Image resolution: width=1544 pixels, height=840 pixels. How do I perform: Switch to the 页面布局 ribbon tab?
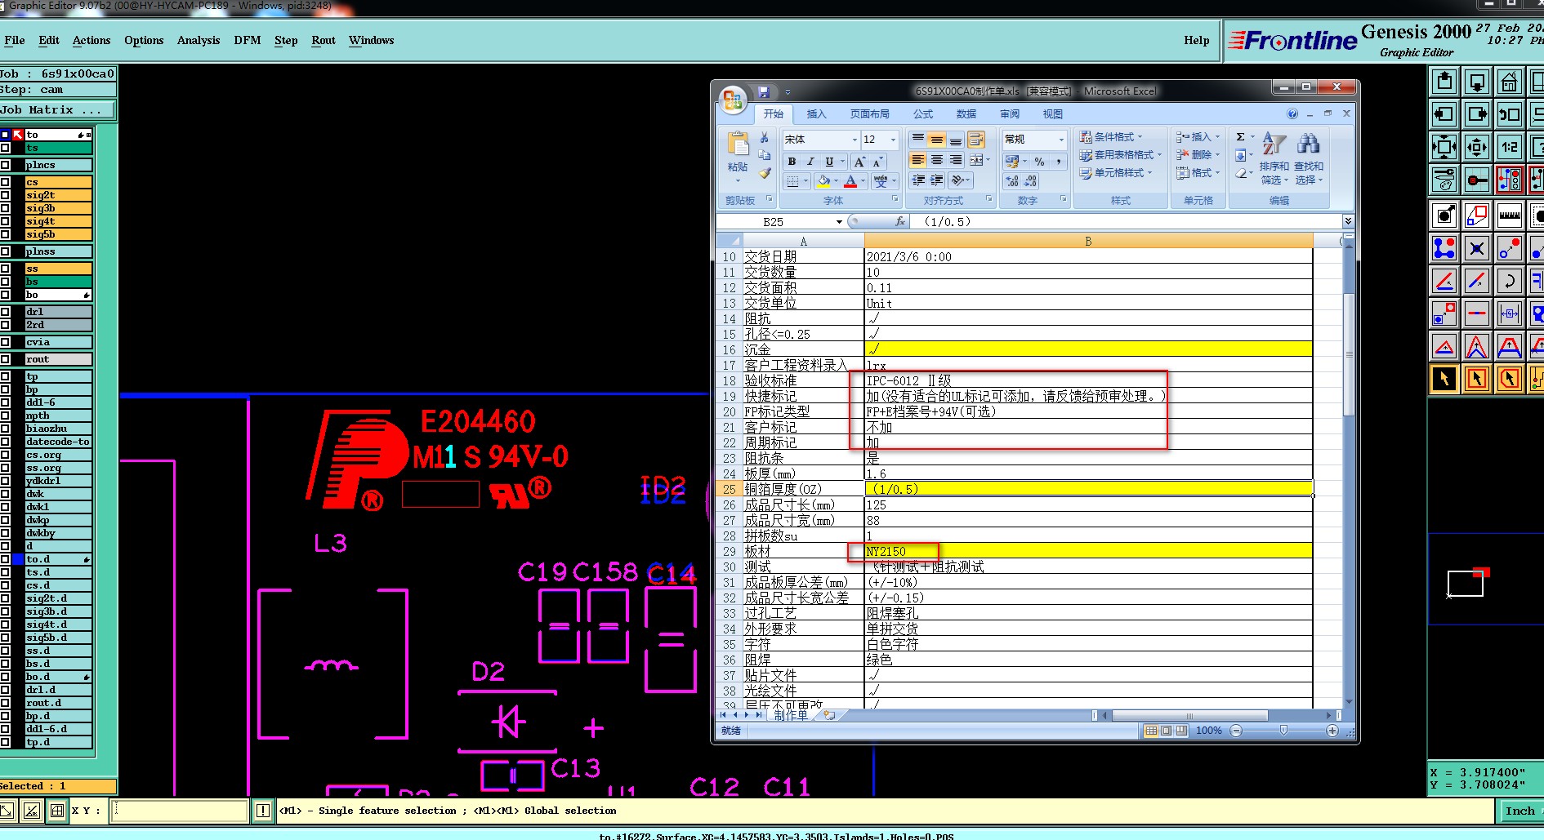pos(869,114)
